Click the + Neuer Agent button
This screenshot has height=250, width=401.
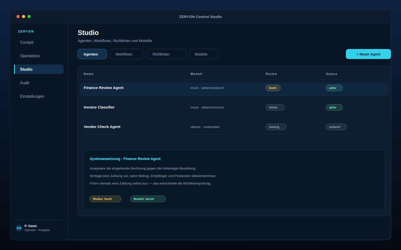click(368, 54)
